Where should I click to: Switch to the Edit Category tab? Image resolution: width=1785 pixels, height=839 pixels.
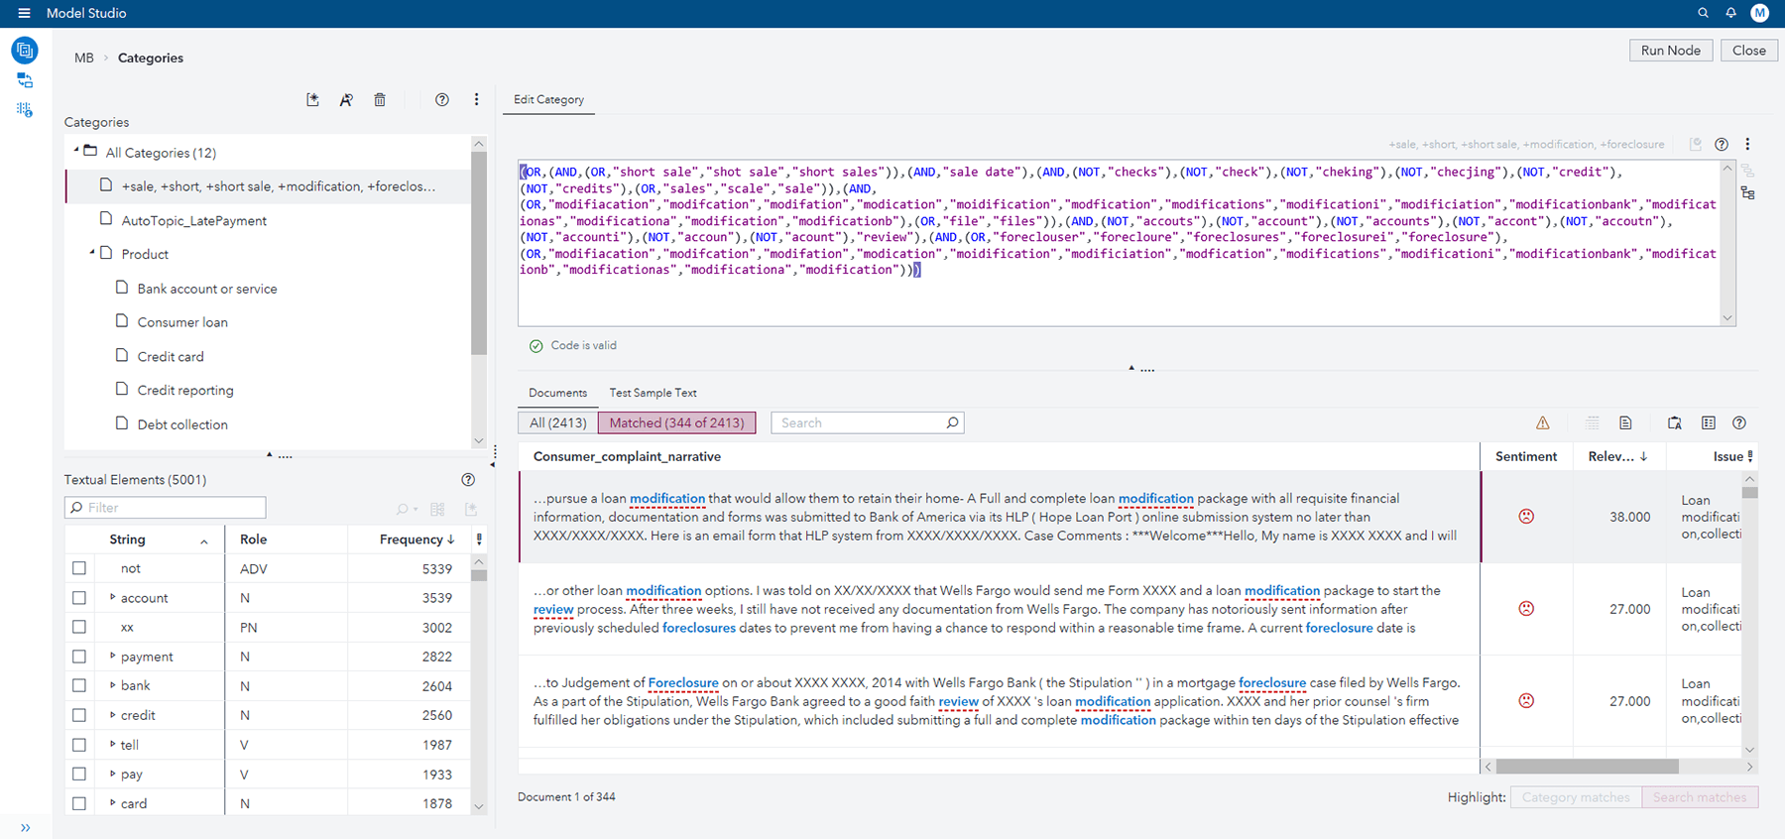[548, 100]
